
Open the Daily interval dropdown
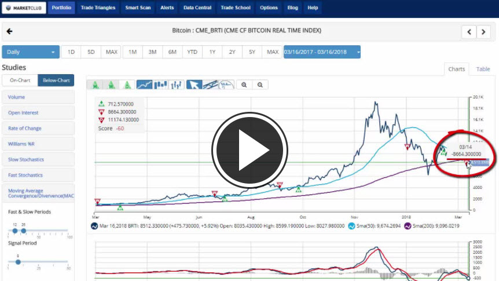(31, 52)
